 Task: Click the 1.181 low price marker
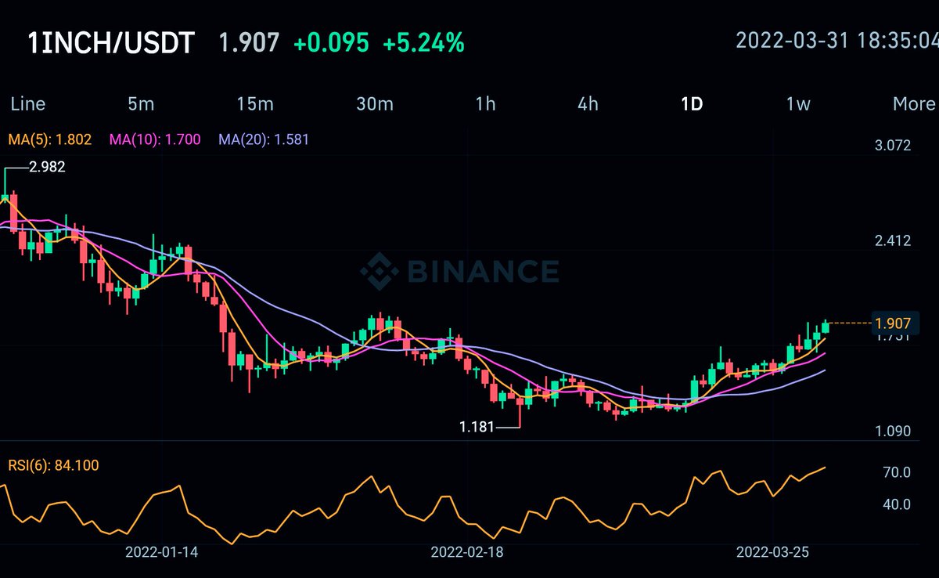click(477, 428)
